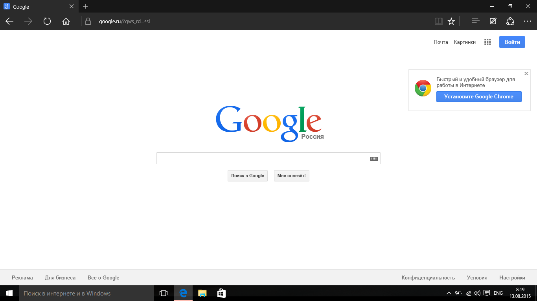Click Установите Google Chrome button
The height and width of the screenshot is (301, 537).
(479, 97)
